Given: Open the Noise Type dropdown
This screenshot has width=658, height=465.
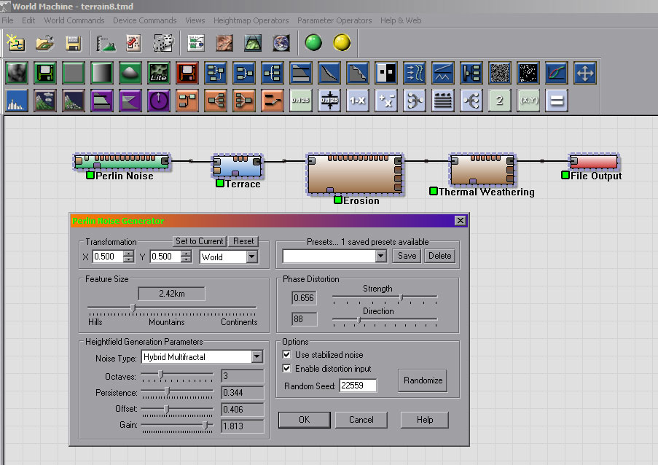Looking at the screenshot, I should pos(256,357).
